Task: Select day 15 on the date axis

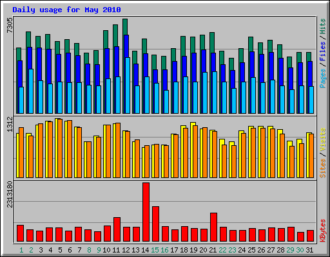Action: 155,250
